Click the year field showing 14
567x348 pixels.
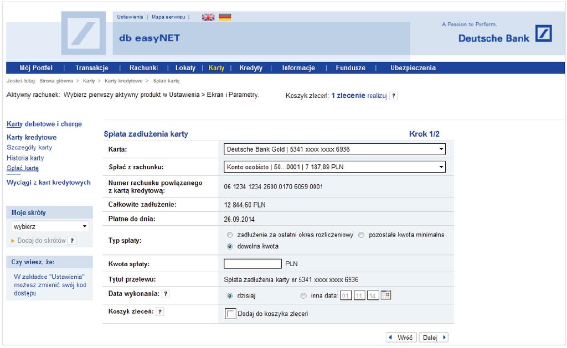373,295
